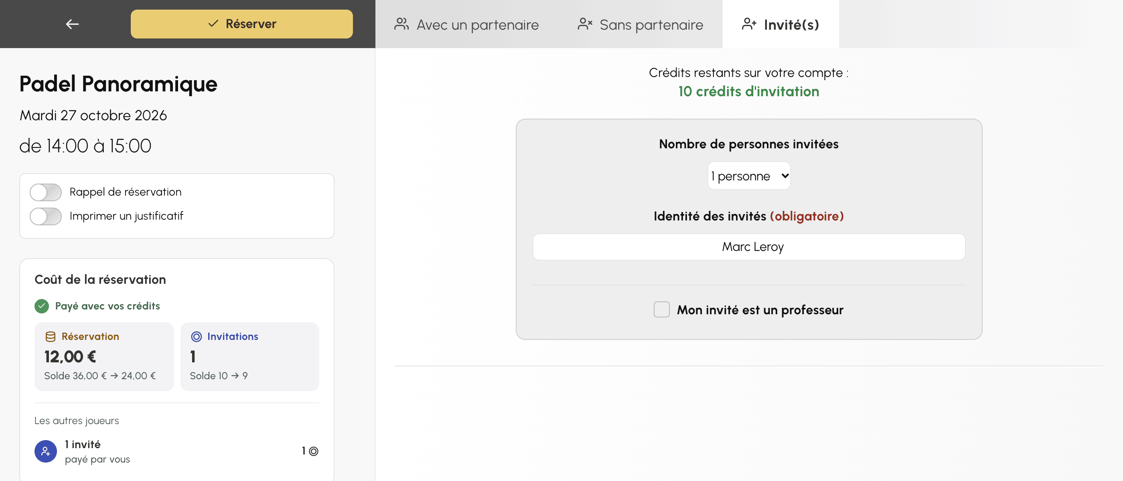The width and height of the screenshot is (1123, 481).
Task: Click the yellow Réserver button
Action: pos(241,24)
